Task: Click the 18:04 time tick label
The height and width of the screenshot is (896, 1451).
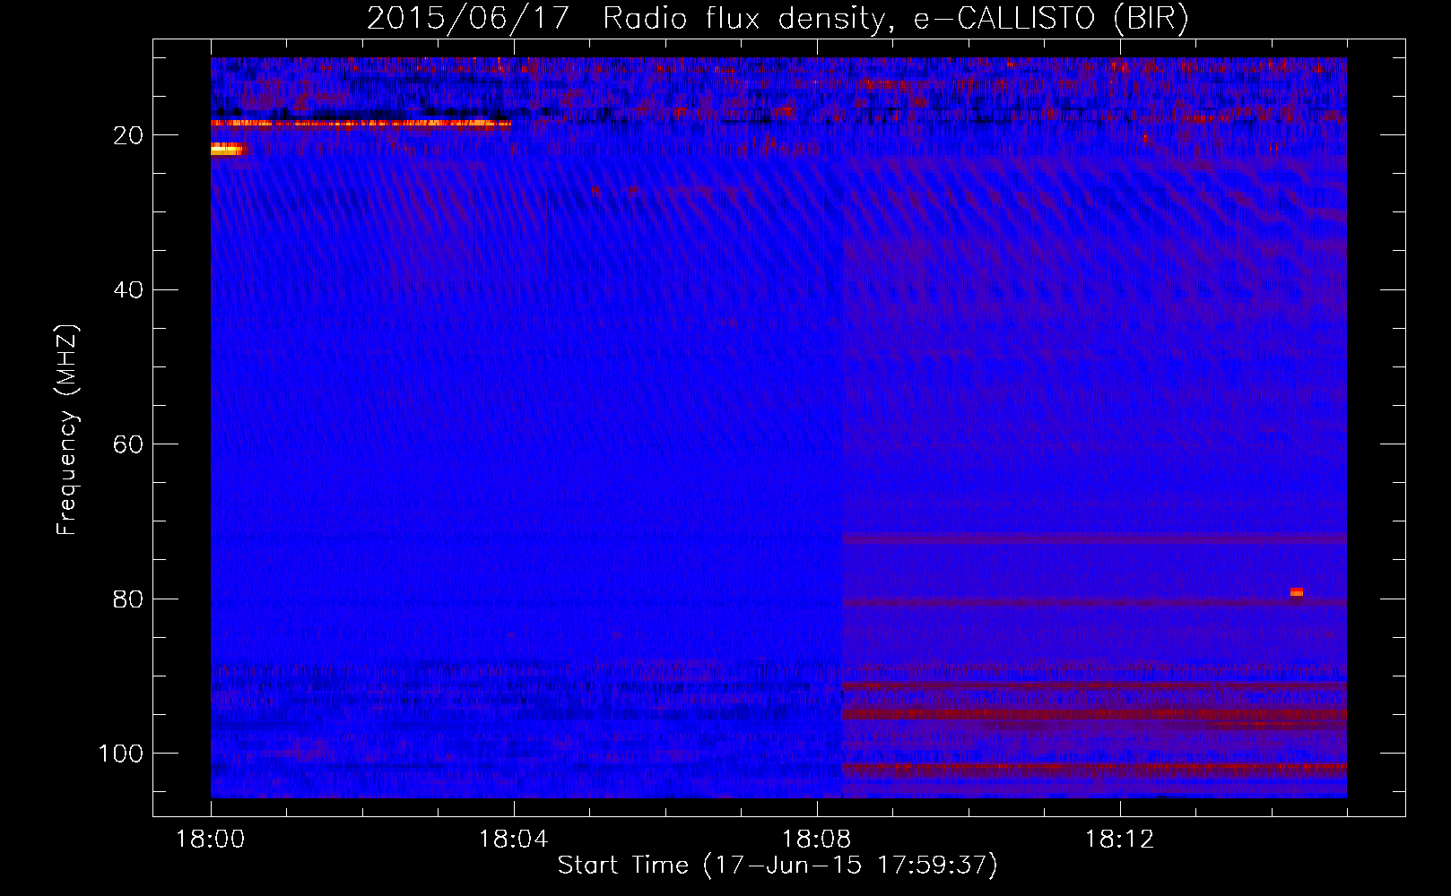Action: 513,840
